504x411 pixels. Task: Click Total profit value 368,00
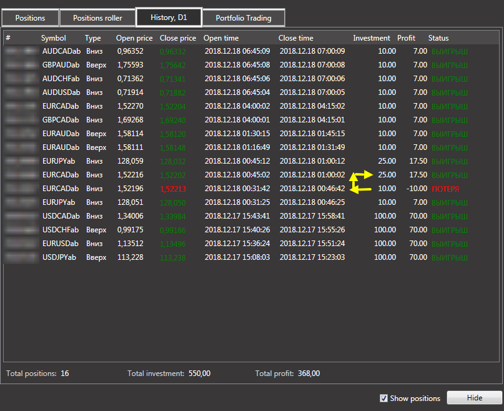[x=309, y=374]
